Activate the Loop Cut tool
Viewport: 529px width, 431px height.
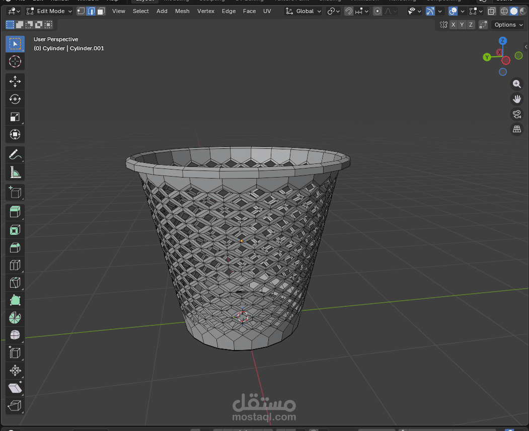pos(15,266)
